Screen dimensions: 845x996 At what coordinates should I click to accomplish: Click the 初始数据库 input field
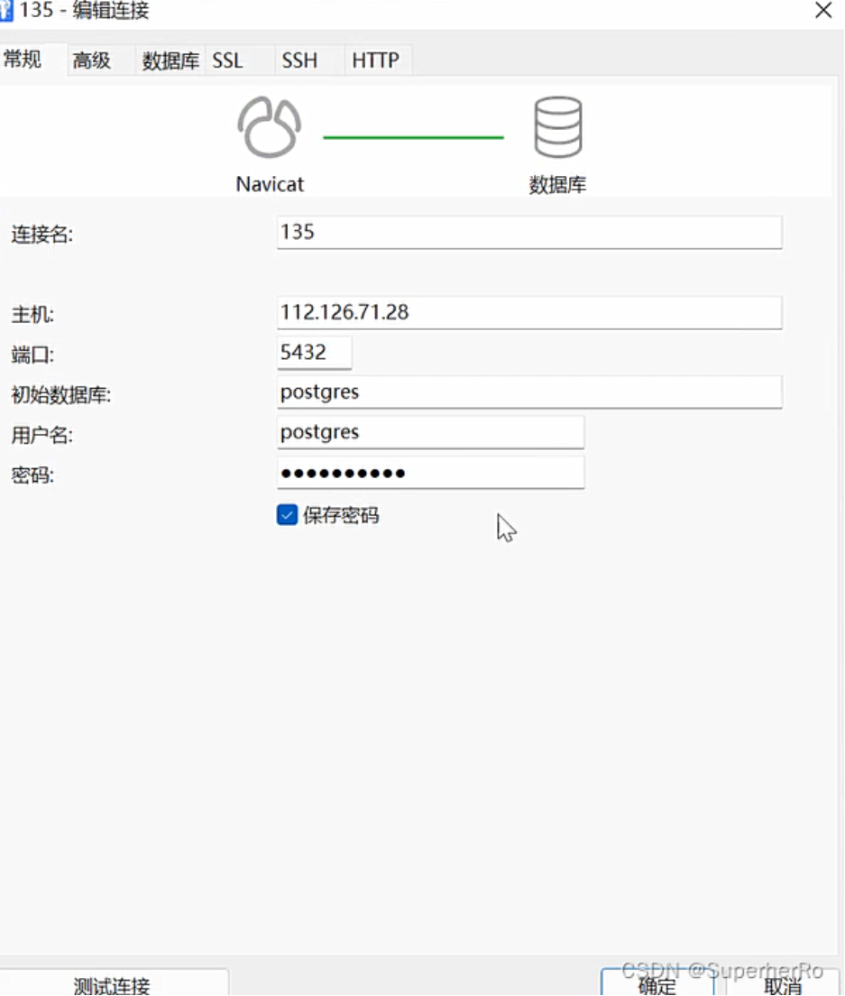click(x=528, y=392)
